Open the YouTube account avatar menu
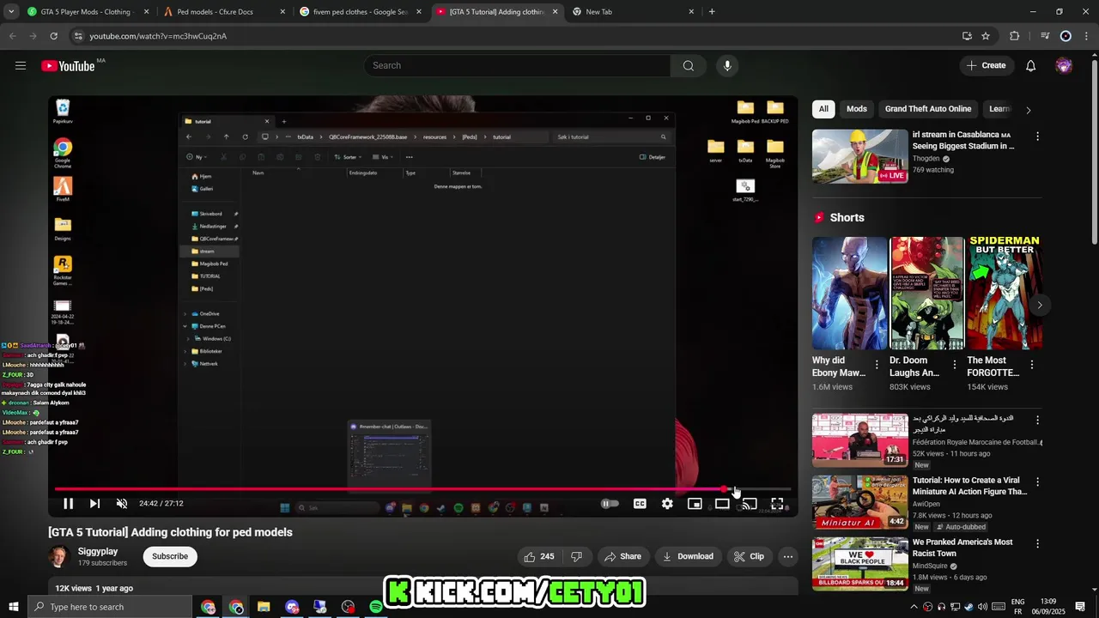The width and height of the screenshot is (1099, 618). click(x=1064, y=65)
